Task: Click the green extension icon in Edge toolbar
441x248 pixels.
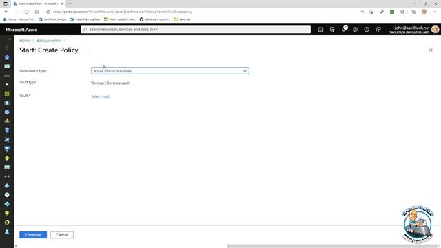Action: pyautogui.click(x=392, y=12)
